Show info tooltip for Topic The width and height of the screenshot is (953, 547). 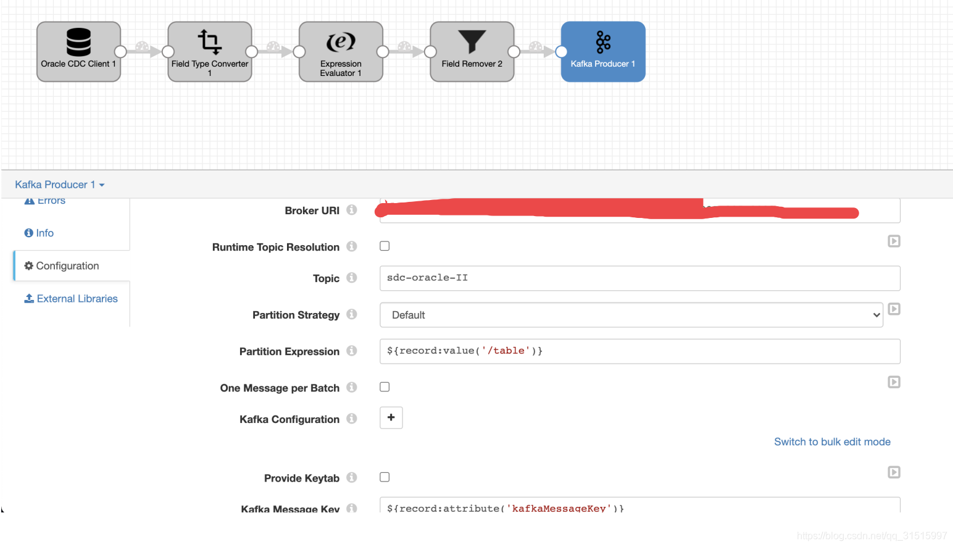(352, 278)
